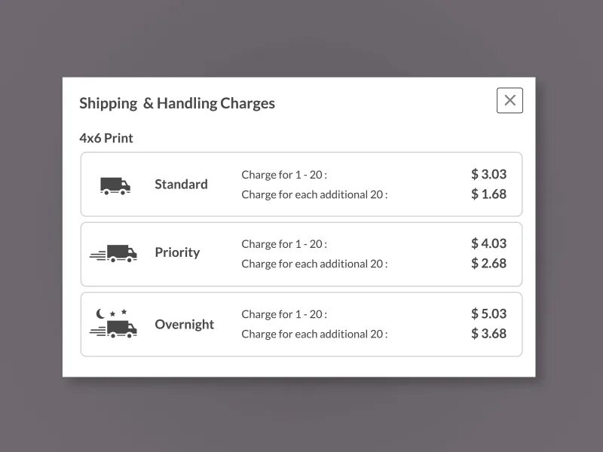Image resolution: width=603 pixels, height=452 pixels.
Task: Close the Shipping & Handling Charges dialog
Action: click(x=510, y=100)
